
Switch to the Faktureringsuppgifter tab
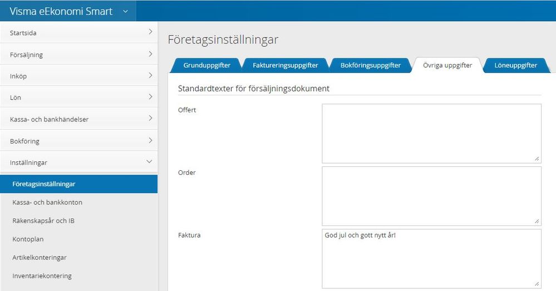[285, 65]
